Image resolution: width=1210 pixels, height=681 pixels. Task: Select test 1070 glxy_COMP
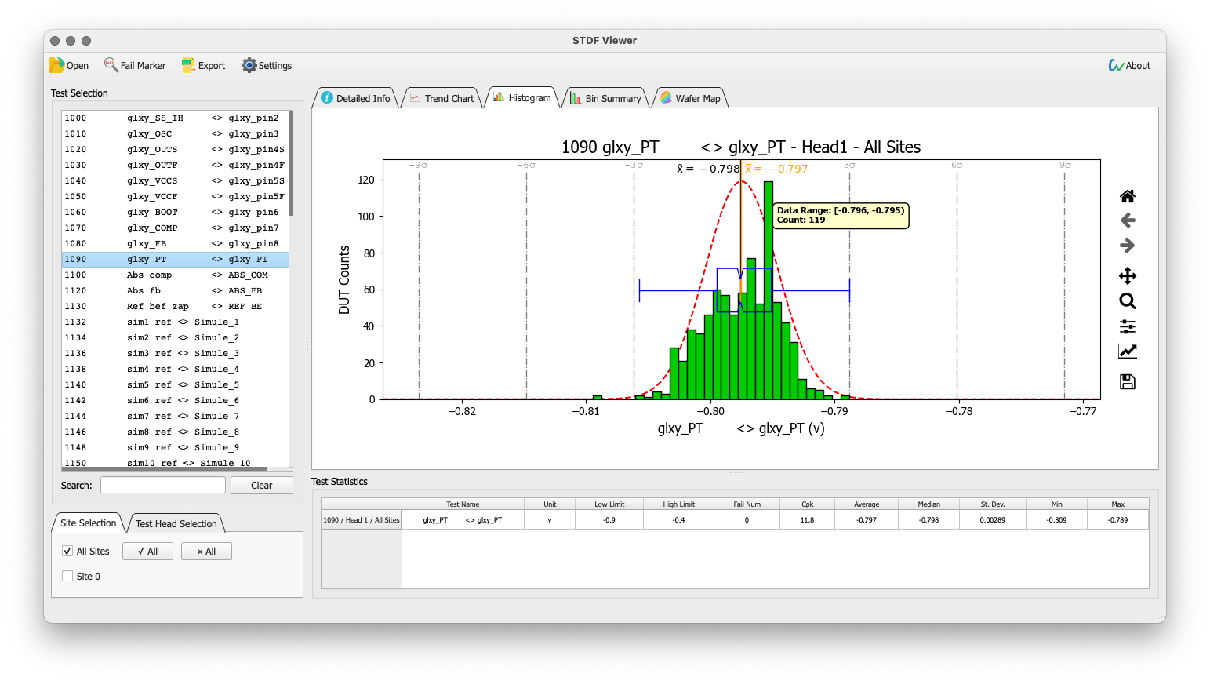(x=175, y=228)
